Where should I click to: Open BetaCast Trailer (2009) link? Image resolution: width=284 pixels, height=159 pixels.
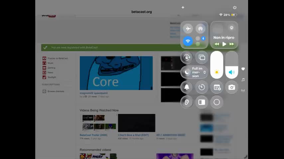94,135
